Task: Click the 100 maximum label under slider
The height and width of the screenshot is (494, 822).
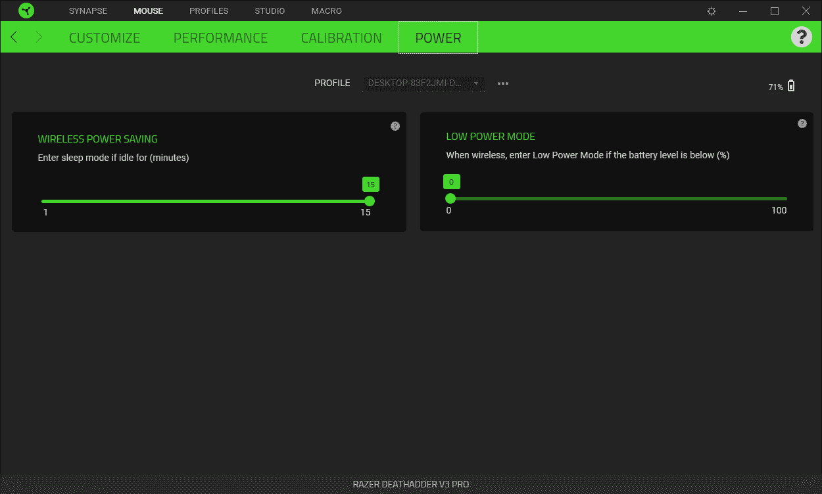Action: [x=779, y=210]
